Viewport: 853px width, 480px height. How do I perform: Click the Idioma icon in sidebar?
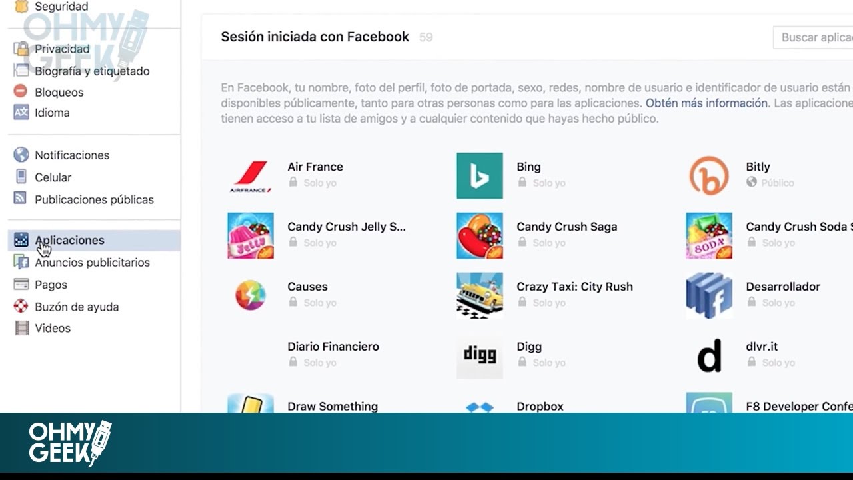tap(21, 113)
